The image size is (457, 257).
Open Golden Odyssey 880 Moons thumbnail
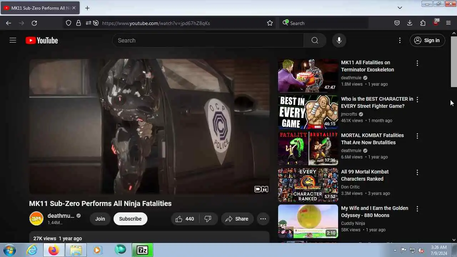pyautogui.click(x=308, y=221)
